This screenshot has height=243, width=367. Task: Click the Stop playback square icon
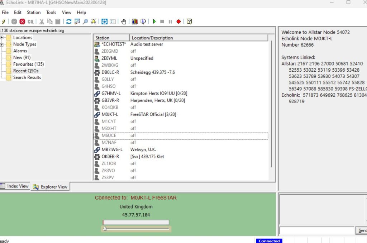tap(162, 22)
